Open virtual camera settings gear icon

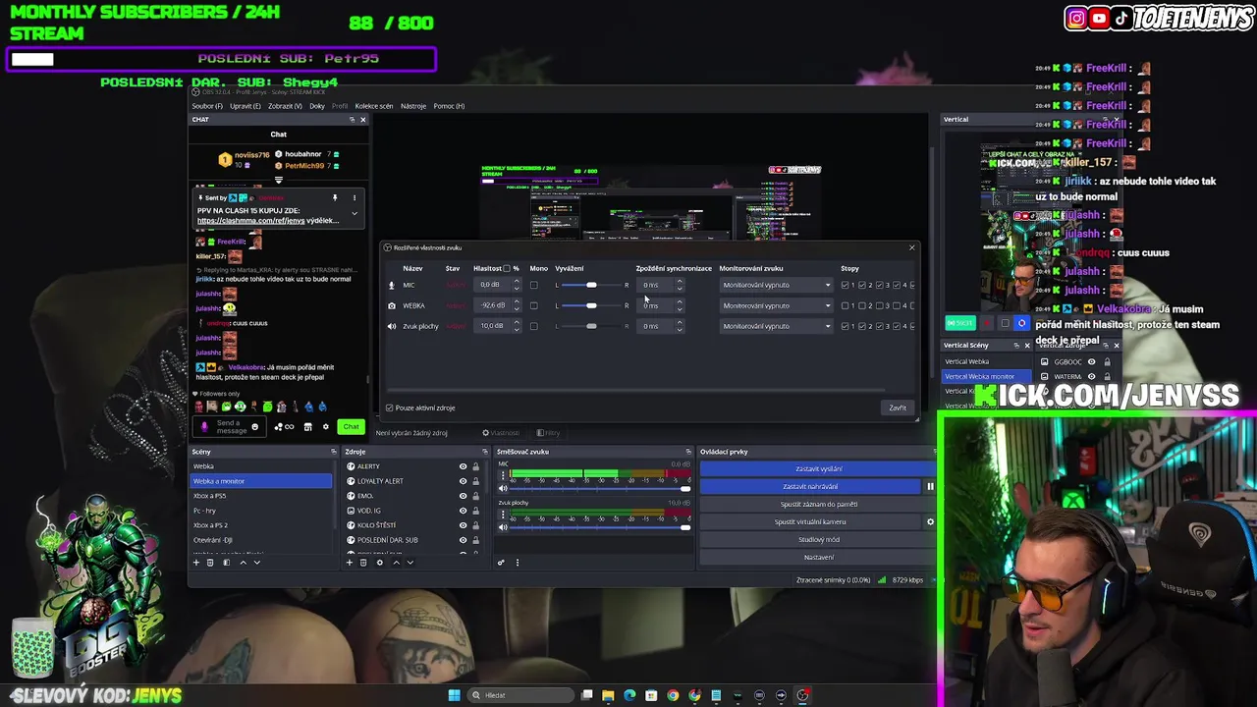[930, 521]
